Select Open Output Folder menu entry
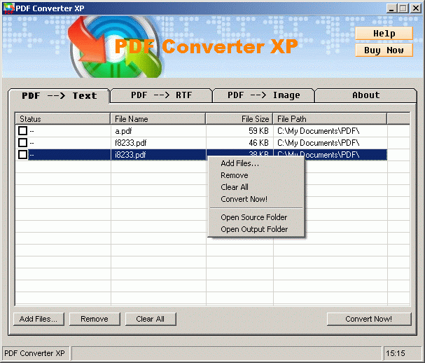Image resolution: width=425 pixels, height=363 pixels. pos(254,229)
